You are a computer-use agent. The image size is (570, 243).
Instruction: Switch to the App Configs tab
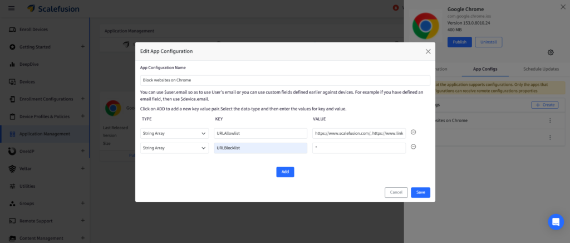coord(485,69)
